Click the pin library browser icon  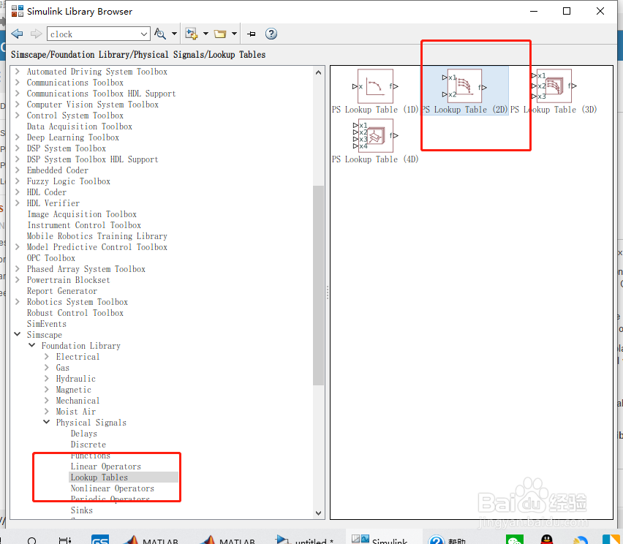(251, 34)
